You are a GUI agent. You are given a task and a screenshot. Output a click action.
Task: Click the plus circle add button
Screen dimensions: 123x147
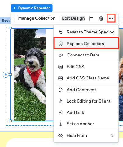(6, 75)
